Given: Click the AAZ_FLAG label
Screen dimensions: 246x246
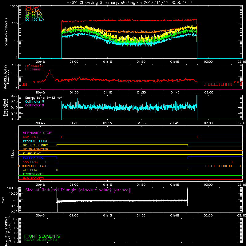Looking at the screenshot, I should pos(30,170).
